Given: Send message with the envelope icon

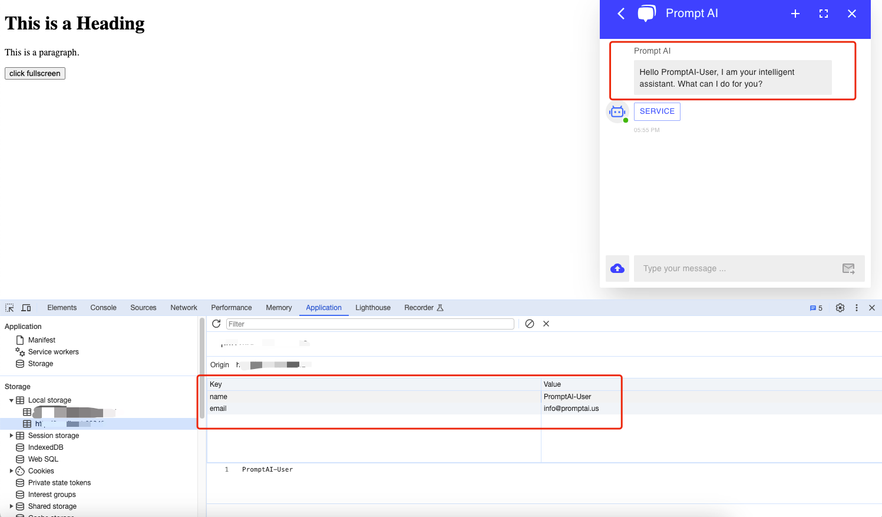Looking at the screenshot, I should point(848,269).
